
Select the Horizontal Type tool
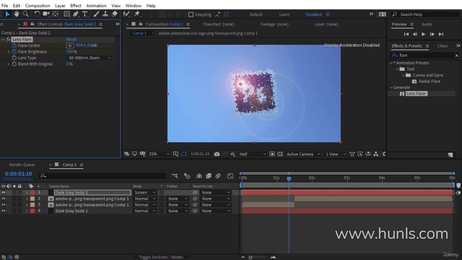(85, 14)
